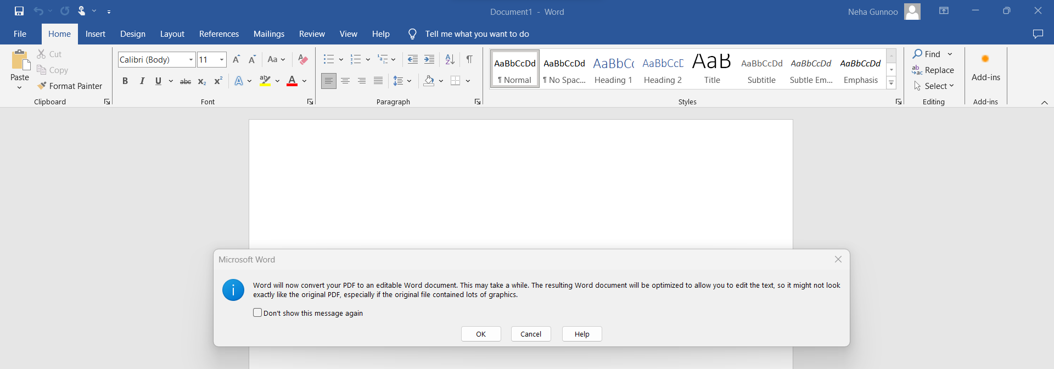Increase paragraph indent
Image resolution: width=1054 pixels, height=369 pixels.
pyautogui.click(x=429, y=59)
